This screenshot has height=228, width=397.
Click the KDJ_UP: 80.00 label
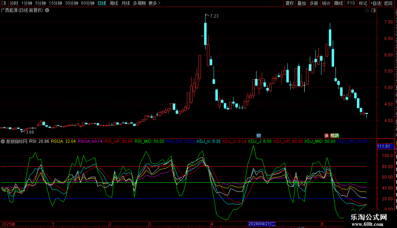point(288,141)
